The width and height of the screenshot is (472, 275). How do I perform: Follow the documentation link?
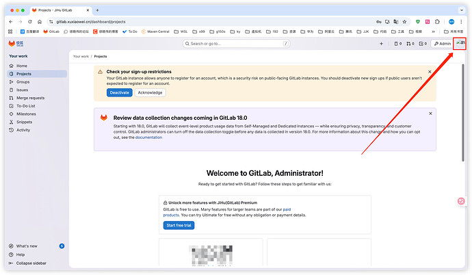click(x=148, y=137)
